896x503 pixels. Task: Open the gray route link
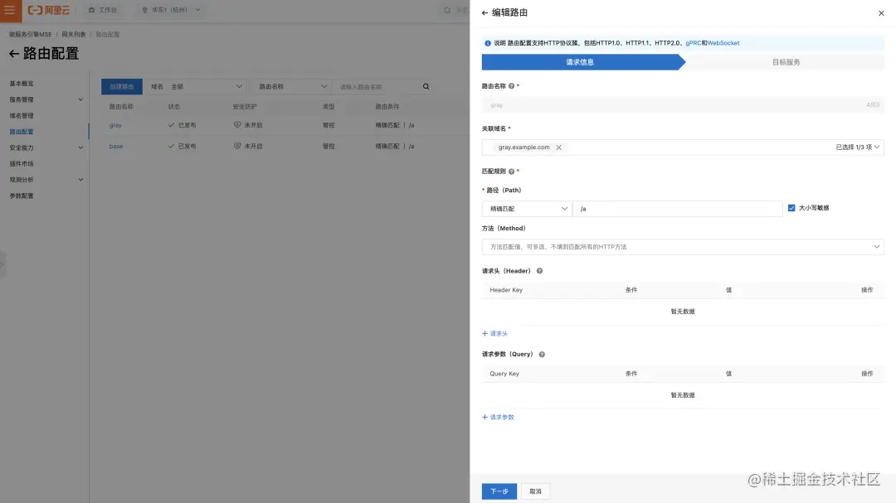click(115, 126)
